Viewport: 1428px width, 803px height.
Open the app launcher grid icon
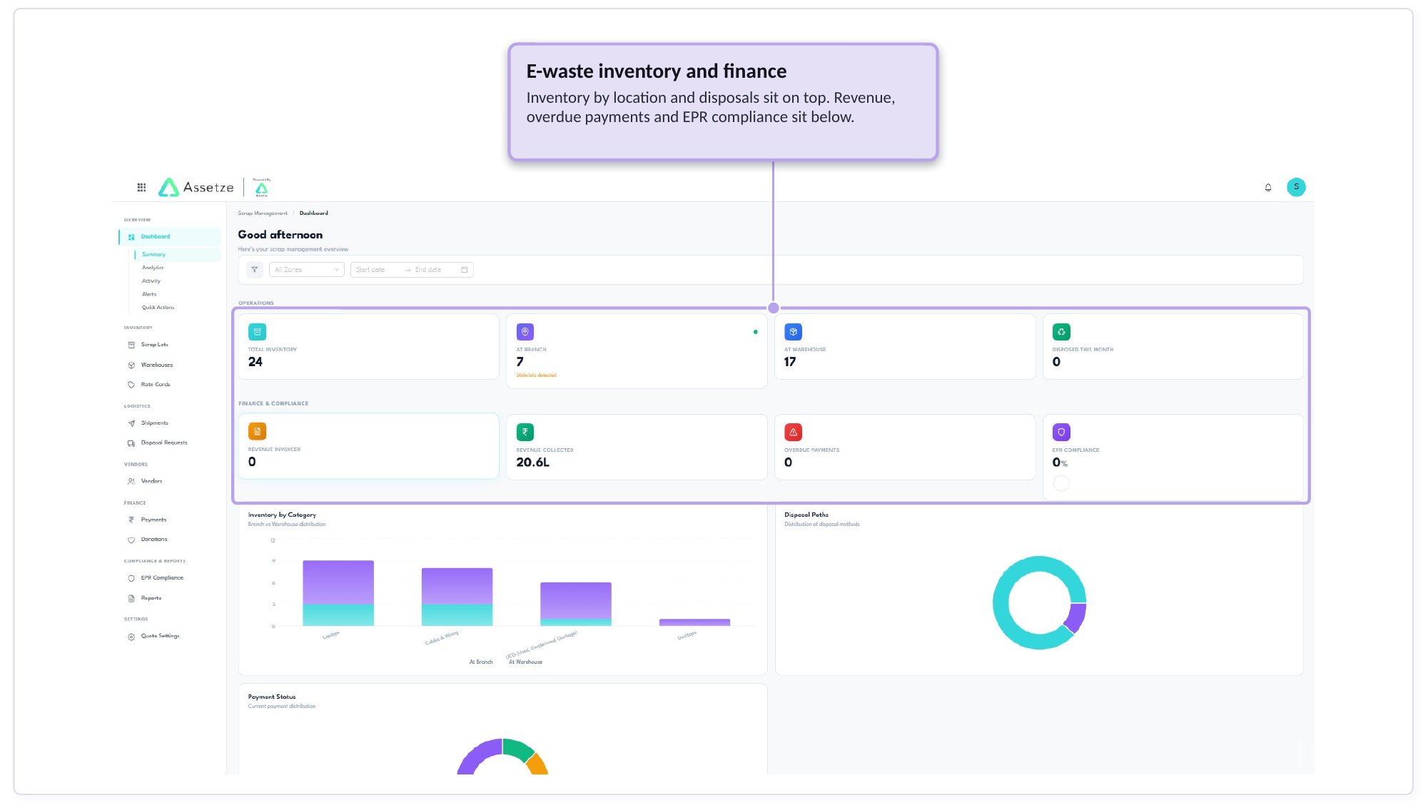[141, 187]
